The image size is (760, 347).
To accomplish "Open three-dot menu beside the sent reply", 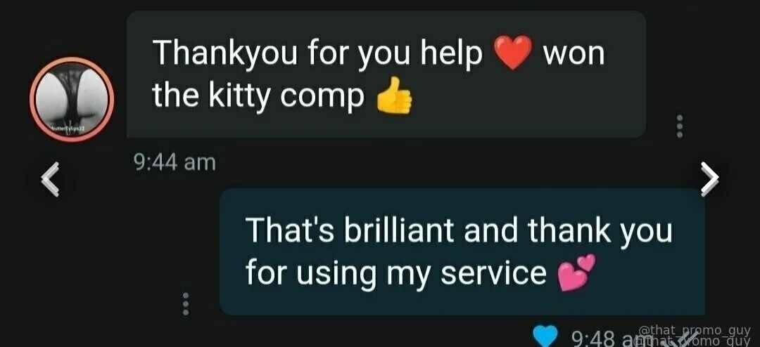I will click(184, 304).
